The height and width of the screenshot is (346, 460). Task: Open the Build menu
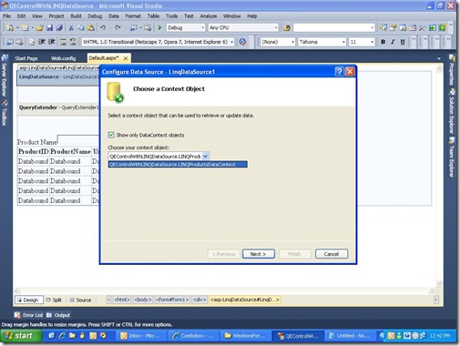coord(76,15)
